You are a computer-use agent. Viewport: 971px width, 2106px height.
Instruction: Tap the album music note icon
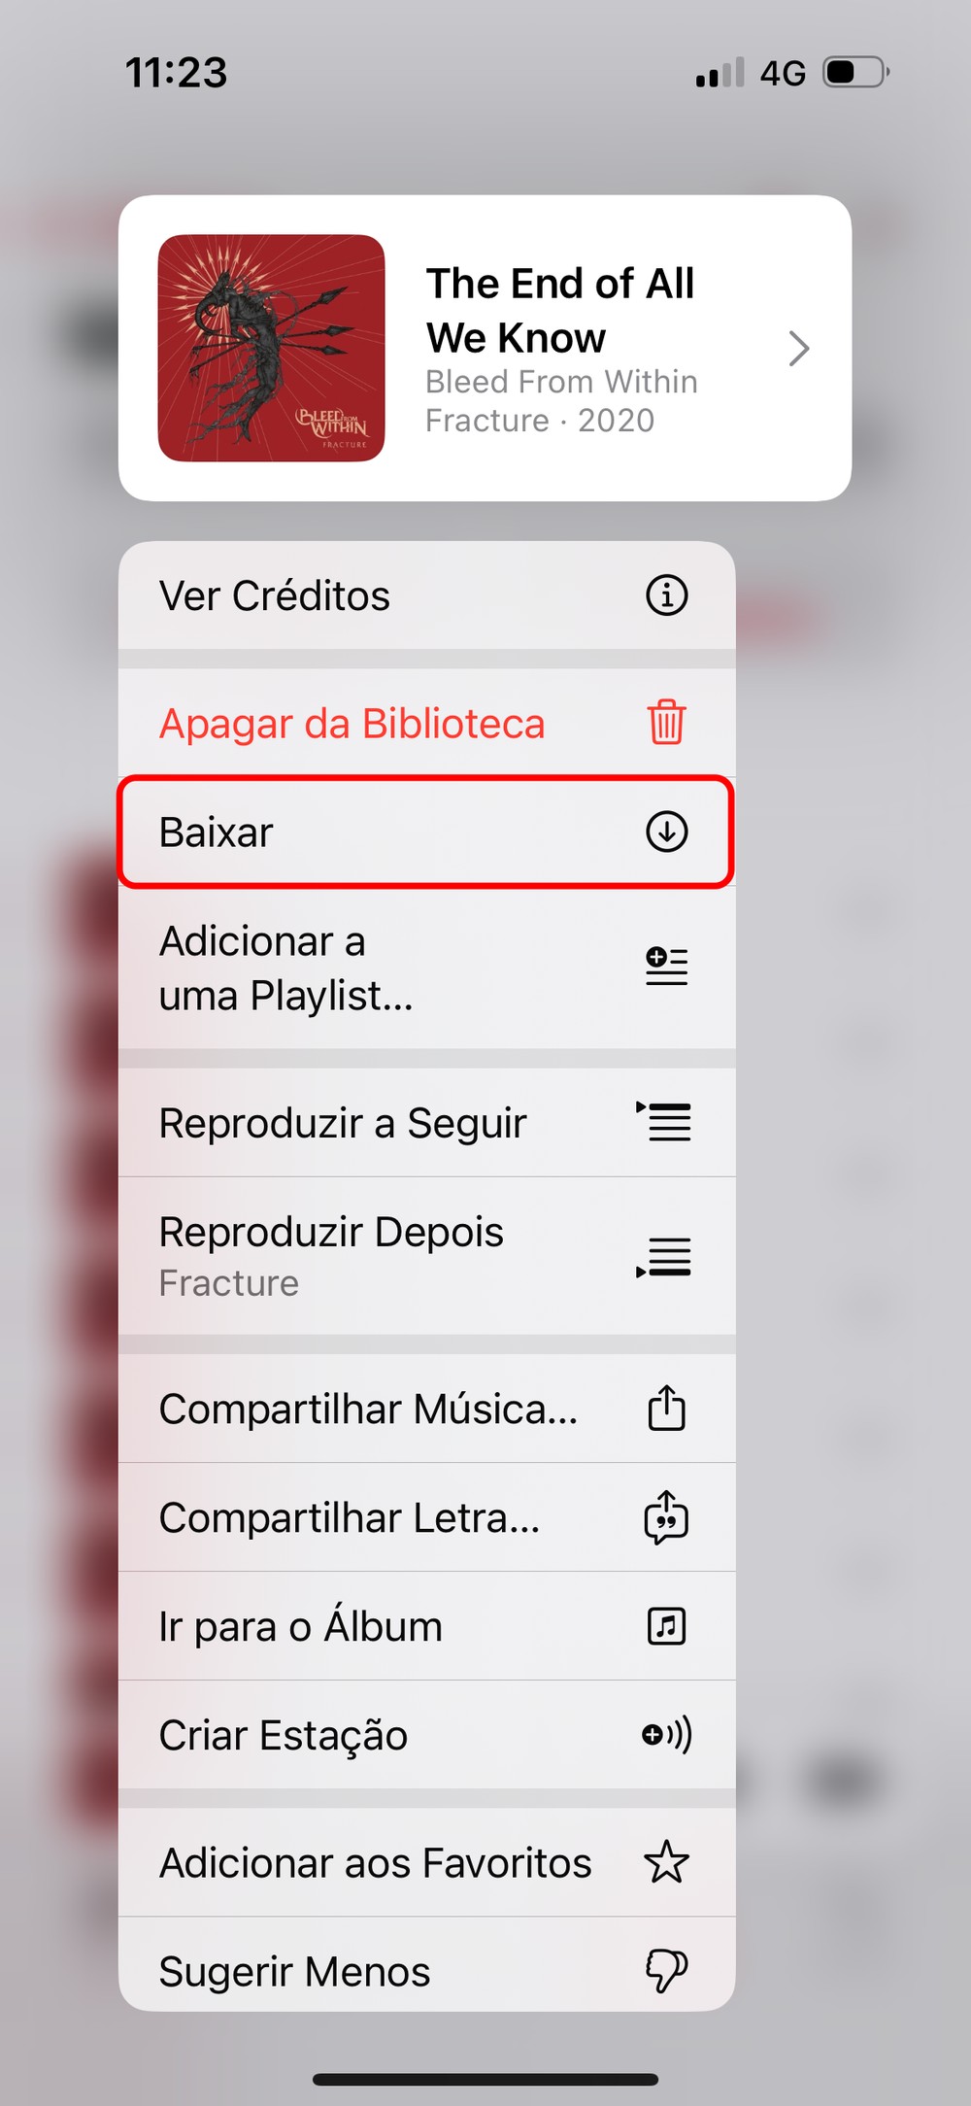[x=666, y=1625]
